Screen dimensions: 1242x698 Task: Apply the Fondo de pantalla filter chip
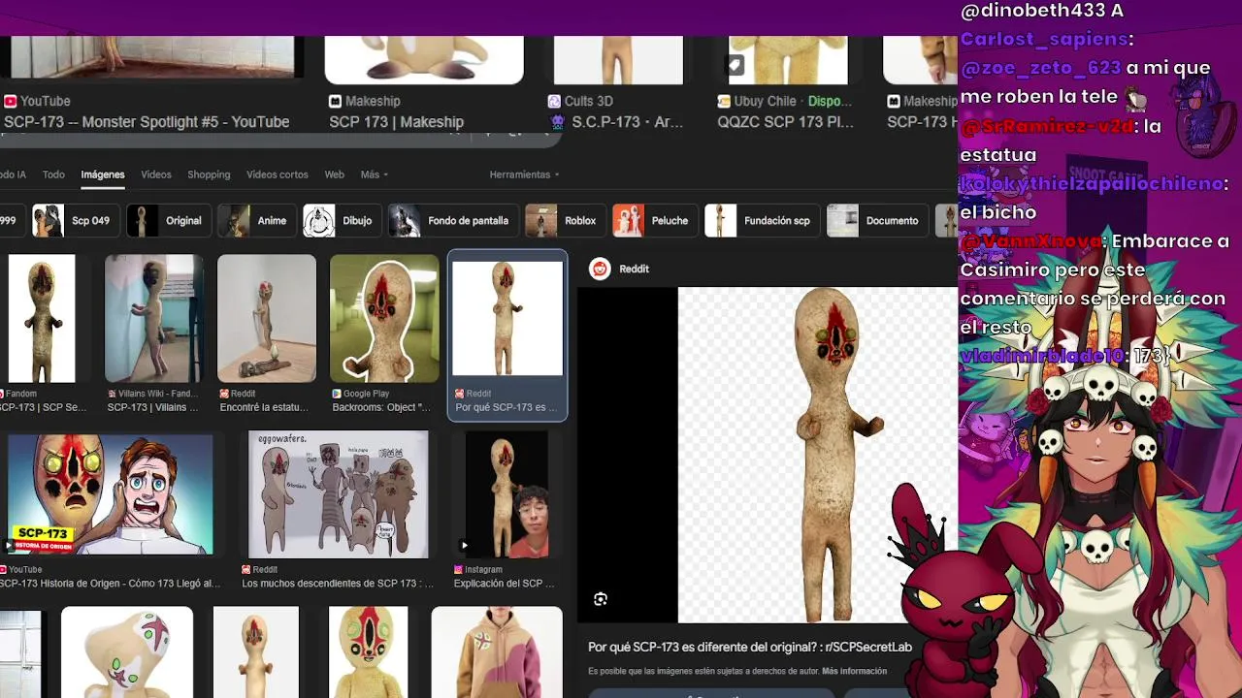452,221
